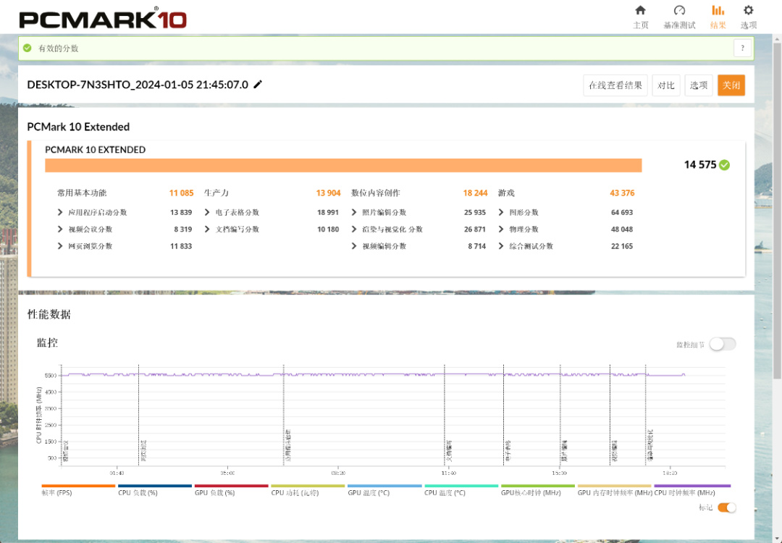Open the 基准测试 benchmark gauge icon
The width and height of the screenshot is (782, 543).
[679, 10]
